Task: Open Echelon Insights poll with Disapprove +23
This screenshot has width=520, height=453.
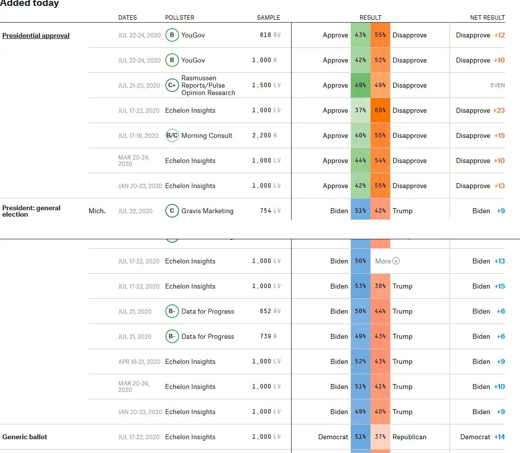Action: click(x=190, y=111)
